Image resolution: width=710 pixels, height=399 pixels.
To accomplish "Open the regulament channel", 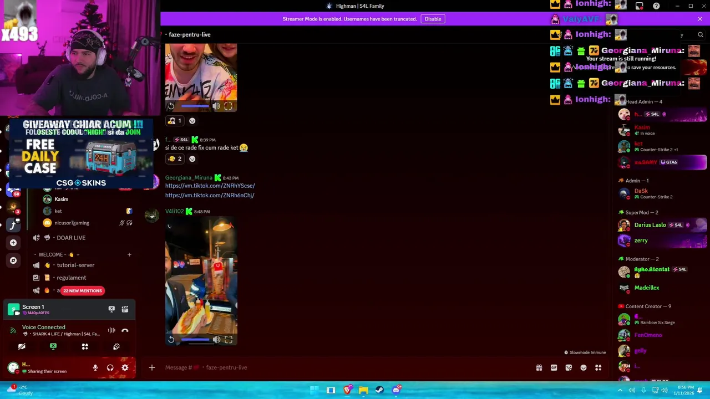I will tap(72, 278).
